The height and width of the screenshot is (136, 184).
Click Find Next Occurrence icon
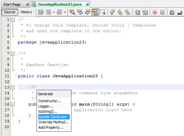[88, 12]
